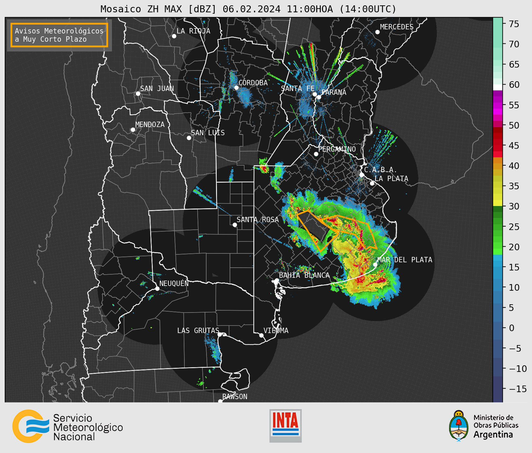Click the '11:00HOA (14:00UTC)' timestamp in title
The image size is (532, 453).
(x=342, y=9)
